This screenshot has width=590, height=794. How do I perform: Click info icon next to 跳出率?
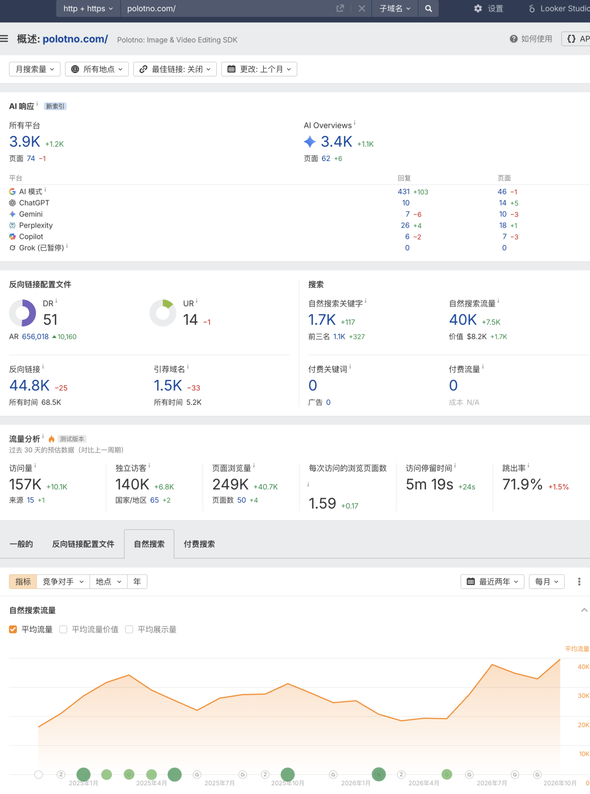coord(528,465)
